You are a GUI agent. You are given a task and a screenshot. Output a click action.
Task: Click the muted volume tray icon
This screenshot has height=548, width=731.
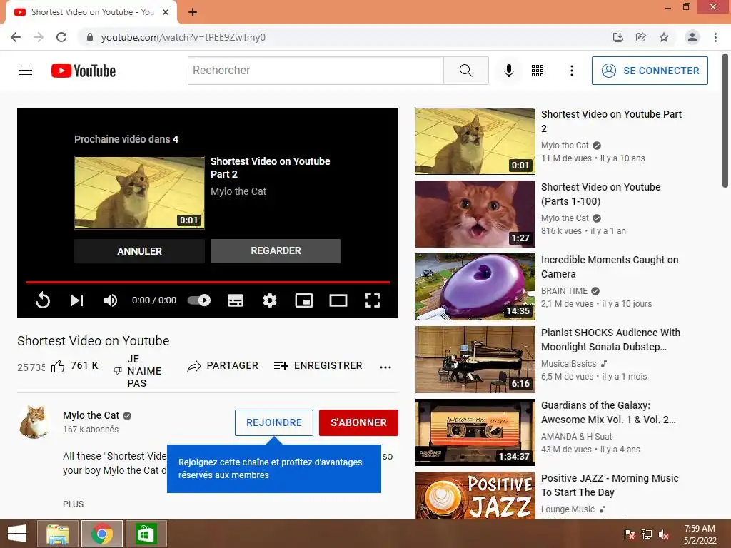664,534
